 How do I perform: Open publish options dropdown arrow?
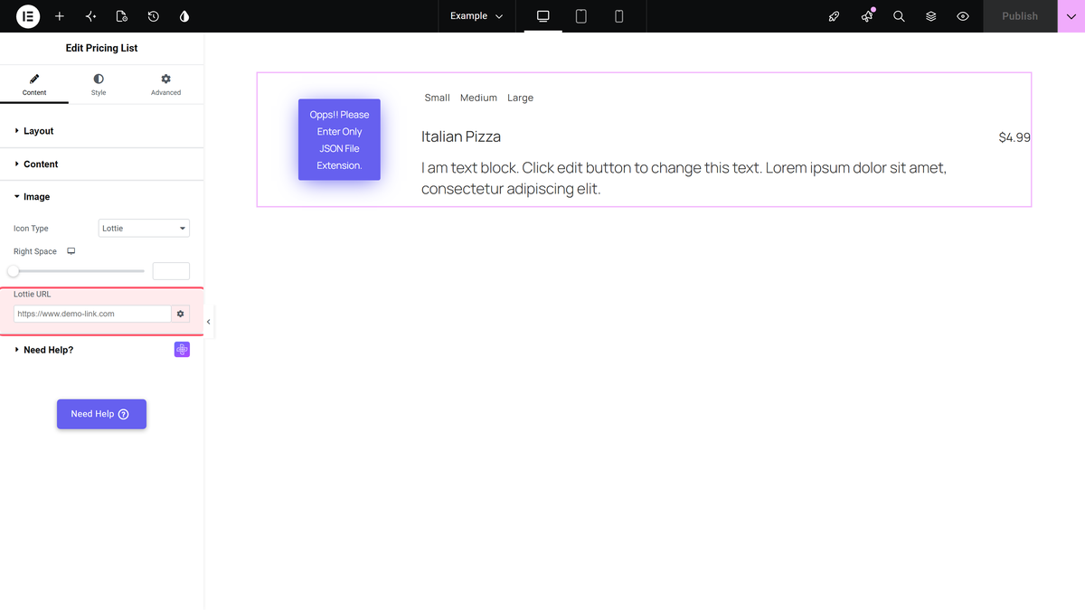pyautogui.click(x=1071, y=16)
